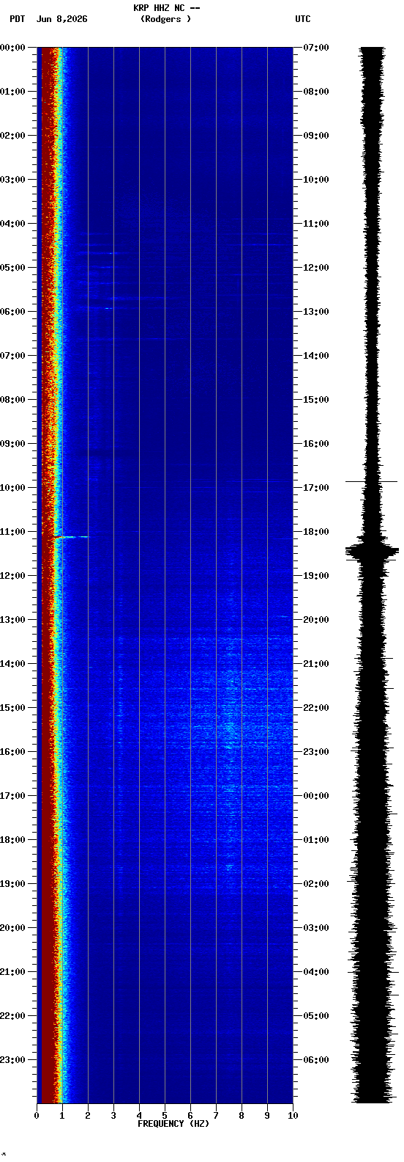Pick the UTC 22:00 label on right axis

(315, 708)
